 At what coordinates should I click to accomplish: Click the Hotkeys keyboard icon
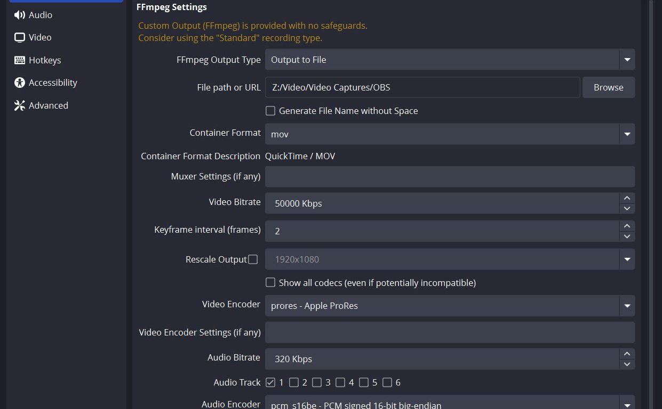click(x=20, y=60)
